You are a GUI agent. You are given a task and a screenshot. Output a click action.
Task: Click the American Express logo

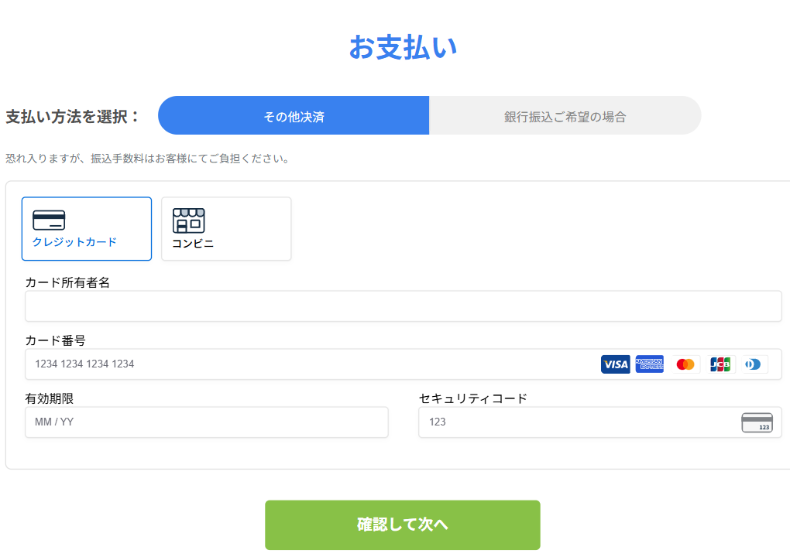pyautogui.click(x=650, y=364)
